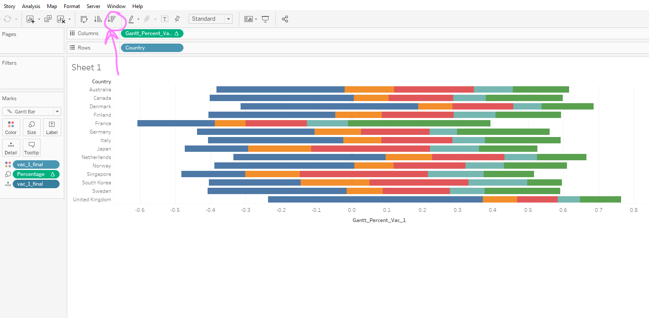
Task: Click the Size button in Marks card
Action: tap(31, 127)
